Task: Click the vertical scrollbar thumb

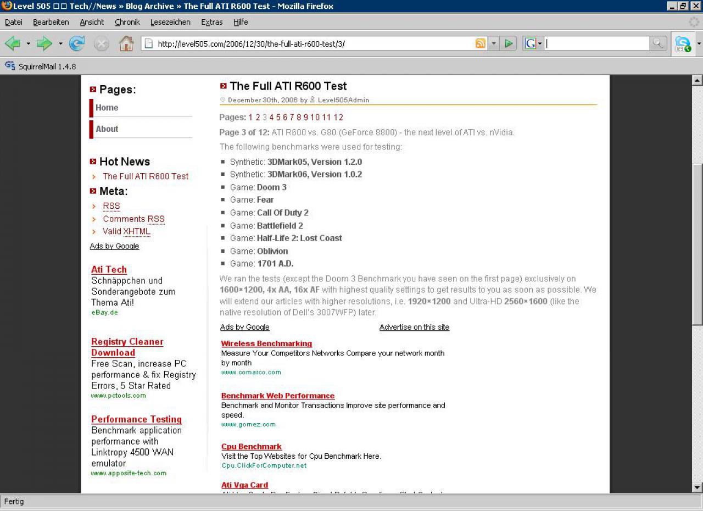Action: (698, 245)
